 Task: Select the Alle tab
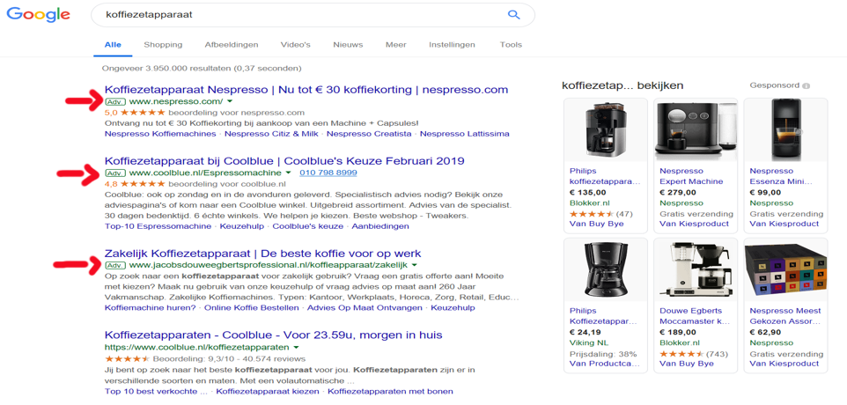pos(113,45)
